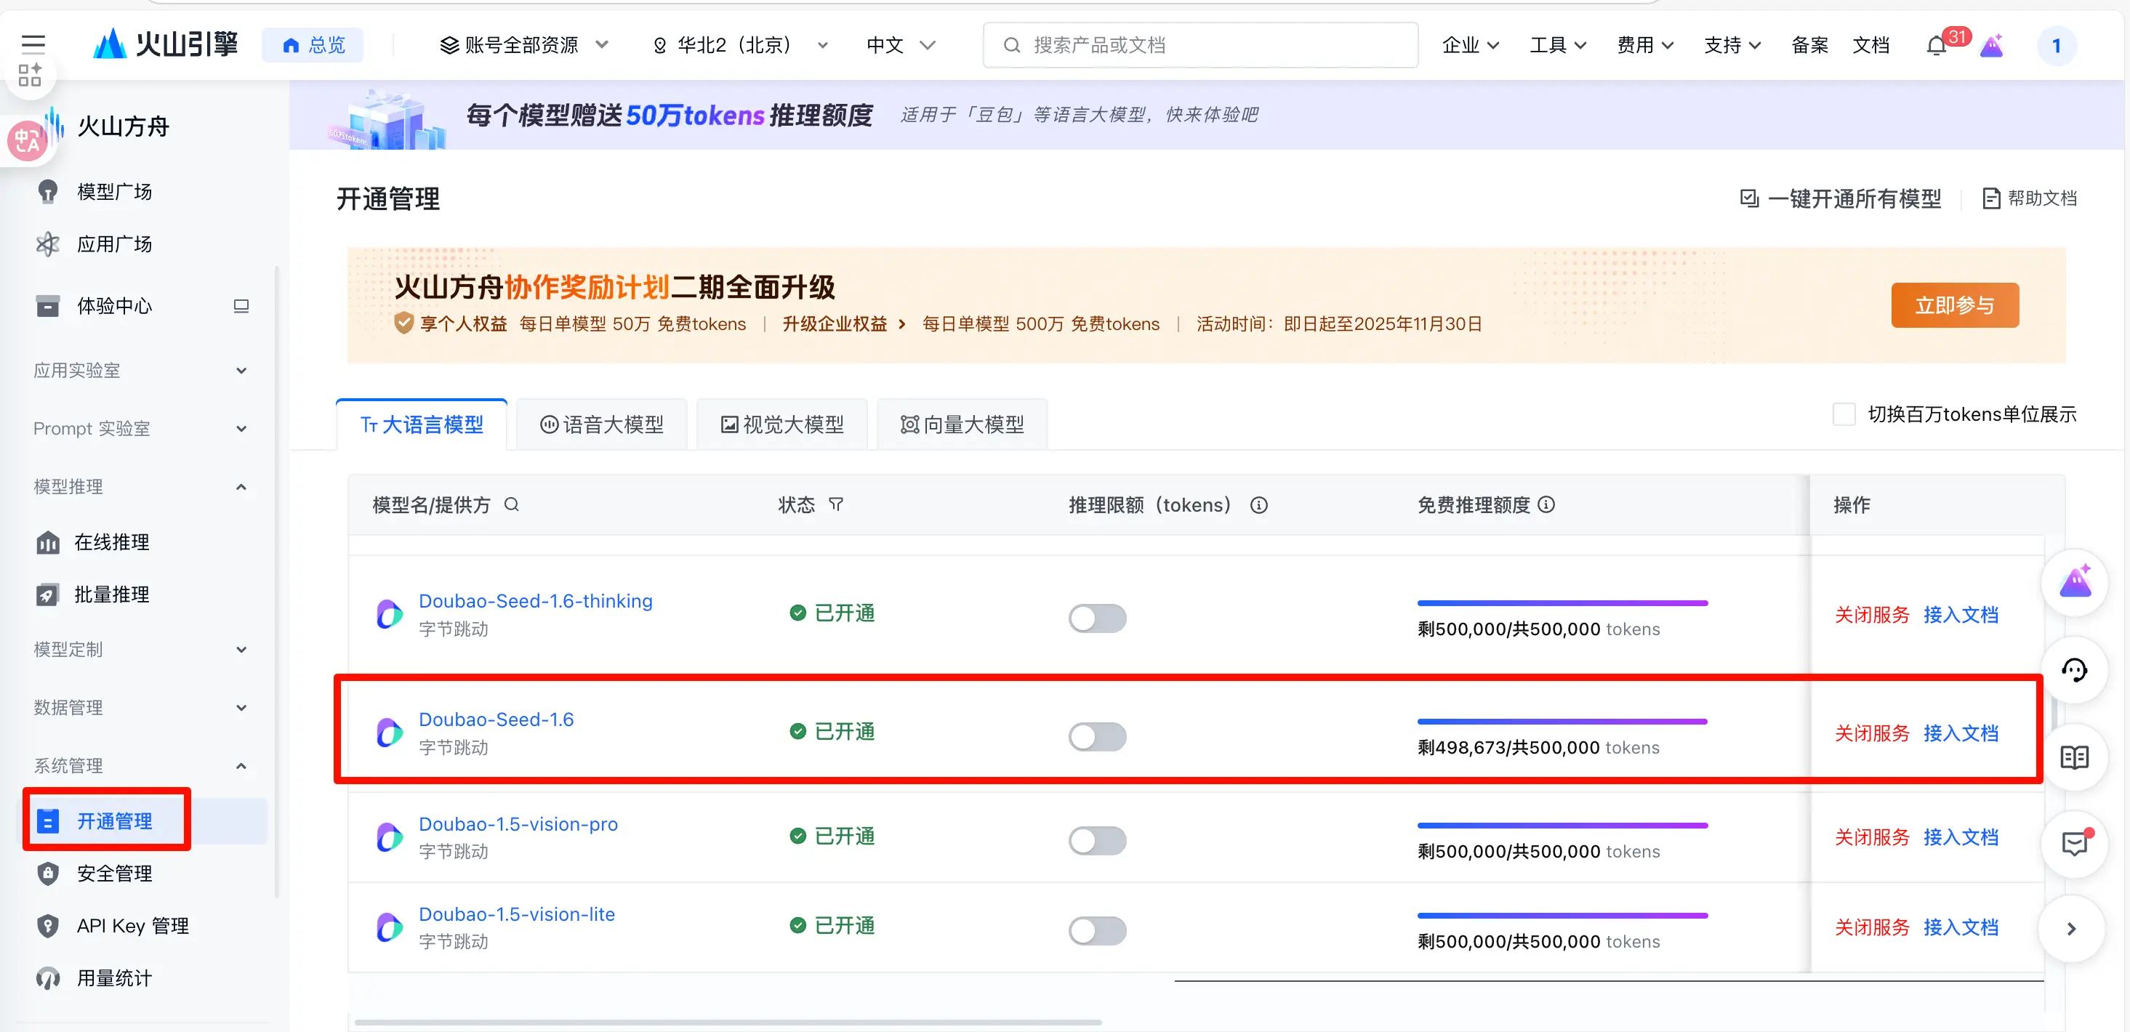The height and width of the screenshot is (1032, 2130).
Task: Switch to the 向量大模型 tab
Action: [962, 425]
